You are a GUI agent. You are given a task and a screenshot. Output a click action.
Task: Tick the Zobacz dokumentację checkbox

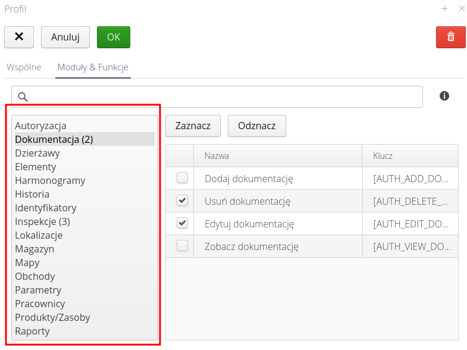coord(183,246)
